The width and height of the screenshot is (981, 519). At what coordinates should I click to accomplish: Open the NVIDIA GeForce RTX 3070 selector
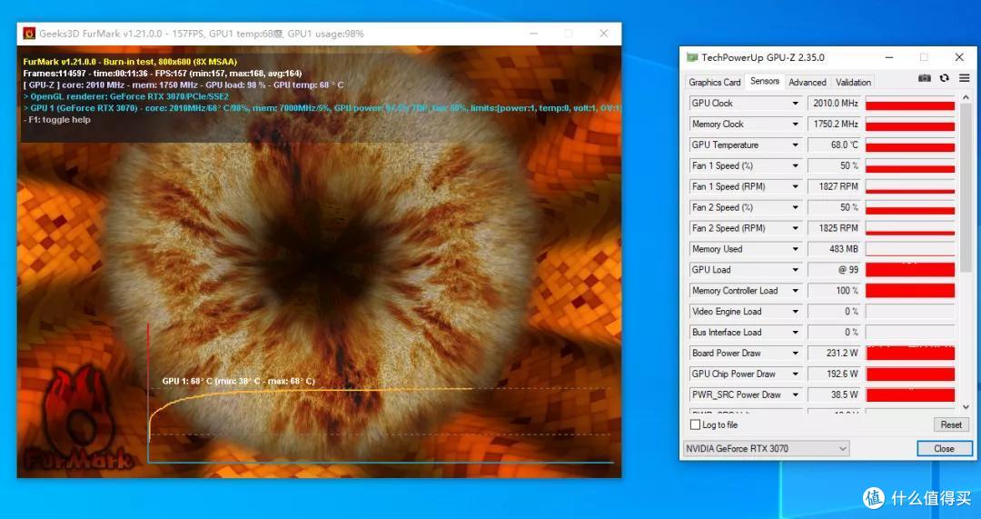(767, 448)
